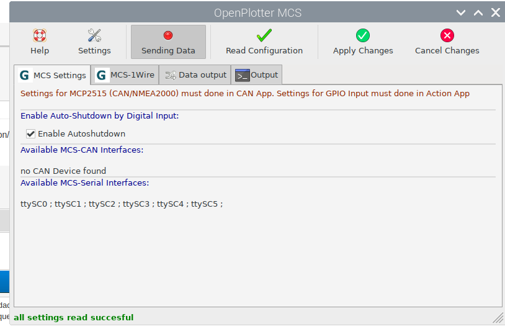Viewport: 505px width, 329px height.
Task: Click the window resize grip in status bar
Action: [x=498, y=318]
